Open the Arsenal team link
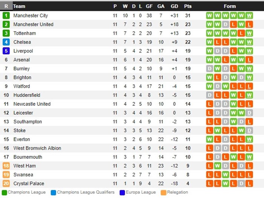The width and height of the screenshot is (264, 198). tap(22, 60)
